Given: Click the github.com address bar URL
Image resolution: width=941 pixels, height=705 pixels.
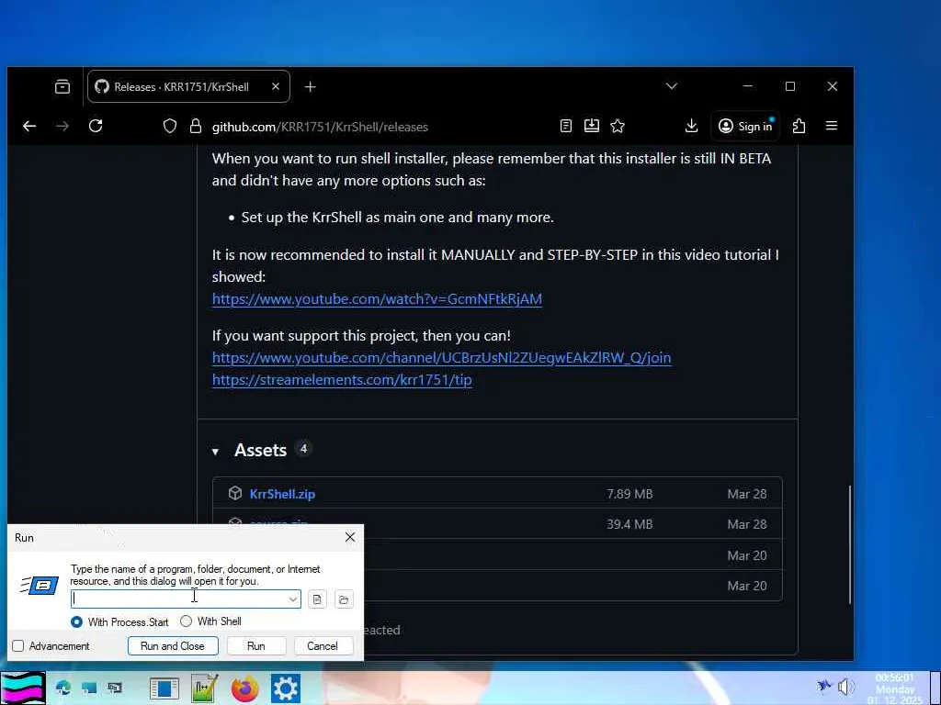Looking at the screenshot, I should click(x=320, y=127).
